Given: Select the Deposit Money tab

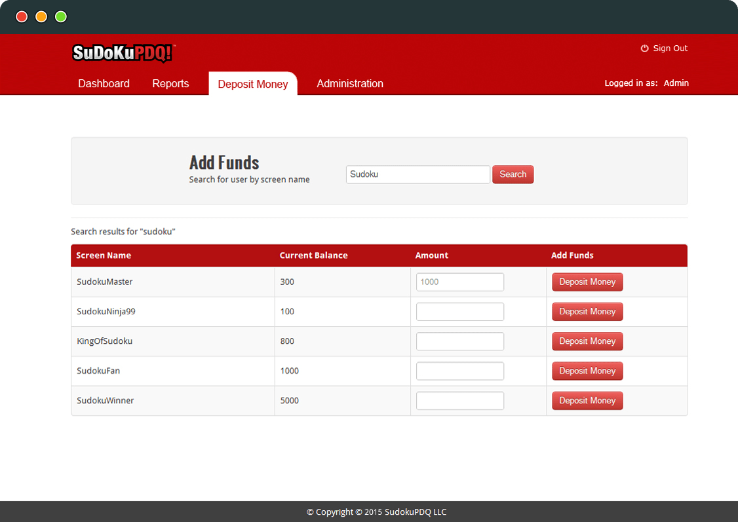Looking at the screenshot, I should pos(253,84).
